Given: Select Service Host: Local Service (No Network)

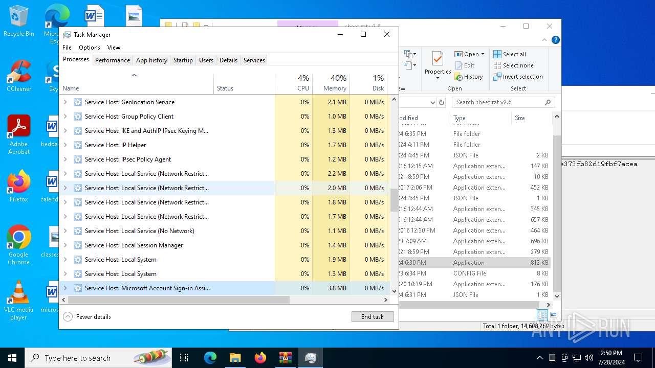Looking at the screenshot, I should [224, 231].
